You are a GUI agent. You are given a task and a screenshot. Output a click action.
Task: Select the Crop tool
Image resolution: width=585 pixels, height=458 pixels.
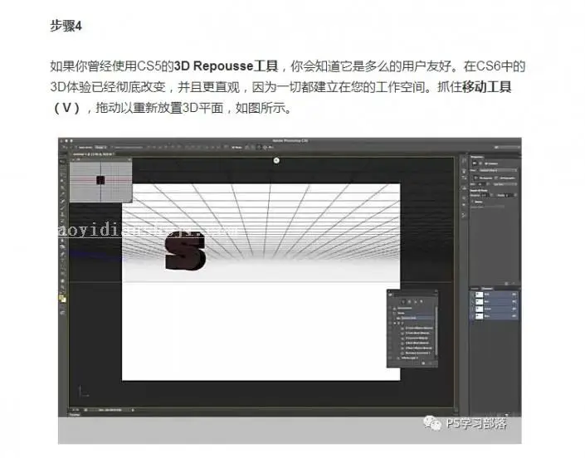(62, 188)
